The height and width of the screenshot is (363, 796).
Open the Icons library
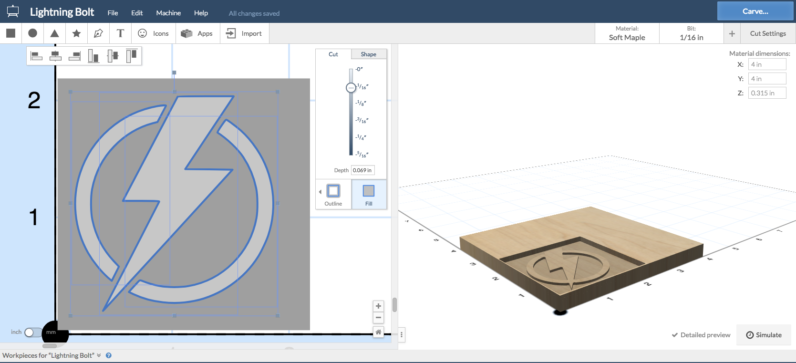(x=153, y=33)
